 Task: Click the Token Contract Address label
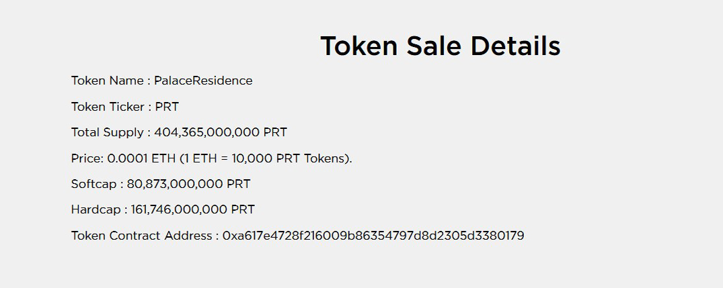tap(142, 236)
